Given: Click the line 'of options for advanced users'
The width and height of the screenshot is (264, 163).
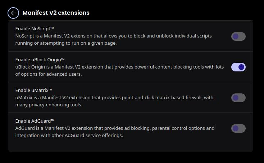Looking at the screenshot, I should tap(49, 74).
